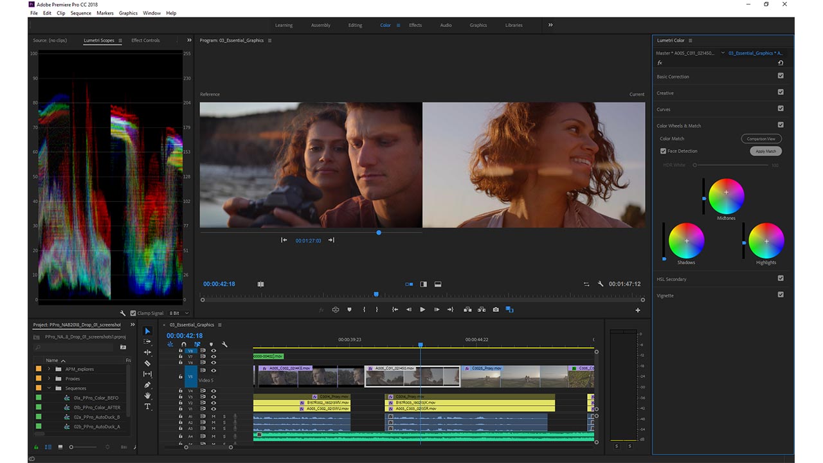The width and height of the screenshot is (823, 463).
Task: Click the Midtones color wheel
Action: 726,196
